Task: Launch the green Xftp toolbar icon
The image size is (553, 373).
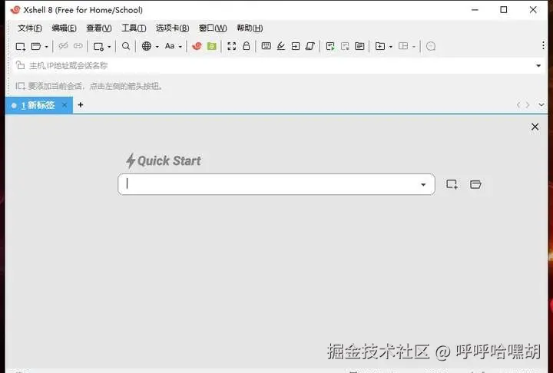Action: [x=212, y=46]
